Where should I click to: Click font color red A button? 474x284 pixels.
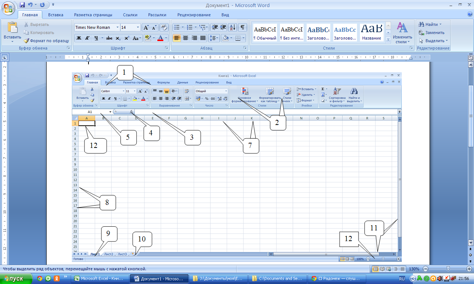(x=160, y=38)
